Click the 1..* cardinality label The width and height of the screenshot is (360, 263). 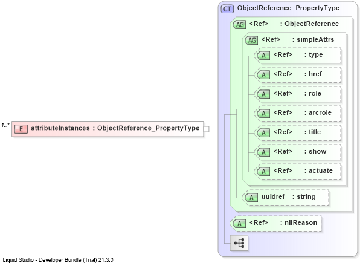[x=5, y=125]
